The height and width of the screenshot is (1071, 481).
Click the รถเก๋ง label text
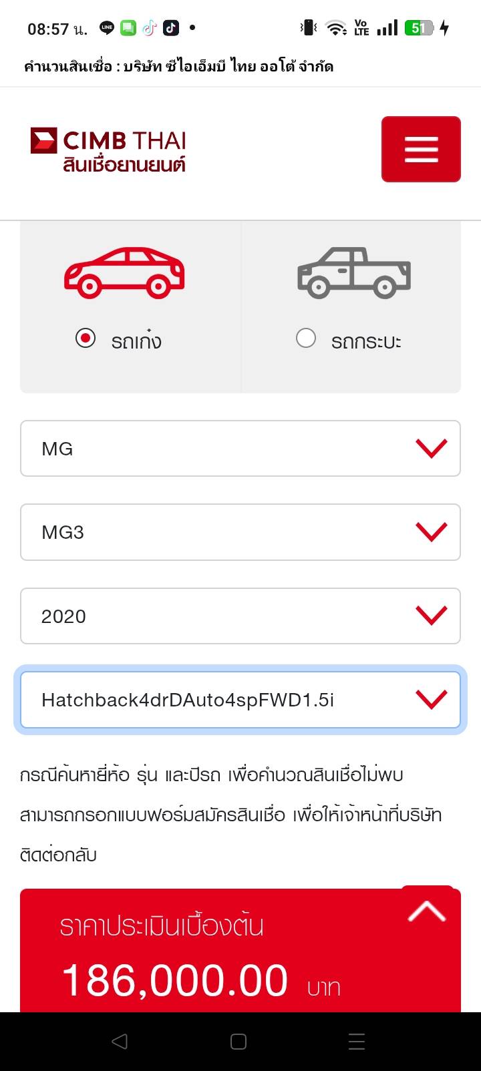coord(136,341)
